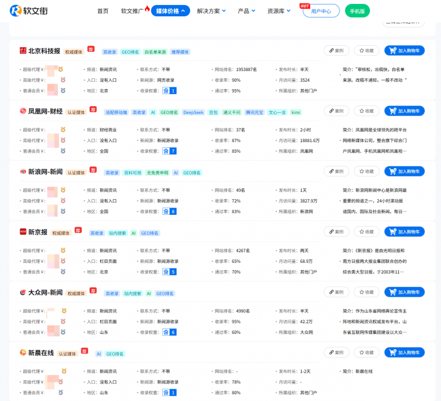Screen dimensions: 441x401
Task: Click the 大众网 logo icon
Action: coord(23,292)
